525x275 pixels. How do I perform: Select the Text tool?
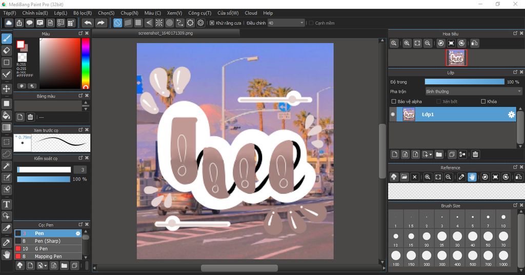(6, 204)
